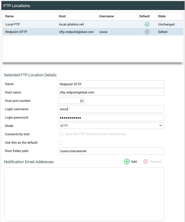Select the Local FTP row
Screen dimensions: 185x222
click(x=29, y=24)
